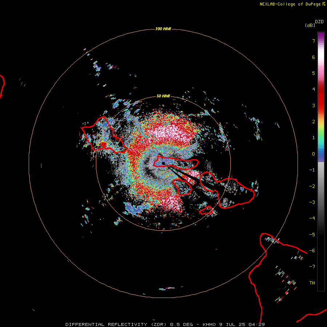
Task: Click the -4 dB scale tick label
Action: point(312,218)
